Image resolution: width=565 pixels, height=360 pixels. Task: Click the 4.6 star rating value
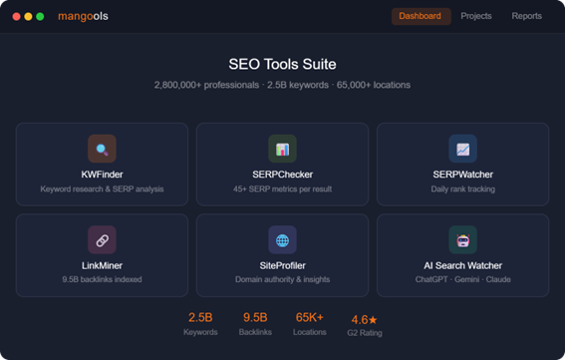pyautogui.click(x=365, y=320)
